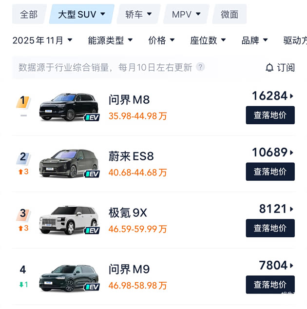The image size is (307, 309).
Task: Tap the bell subscribe icon
Action: (269, 68)
